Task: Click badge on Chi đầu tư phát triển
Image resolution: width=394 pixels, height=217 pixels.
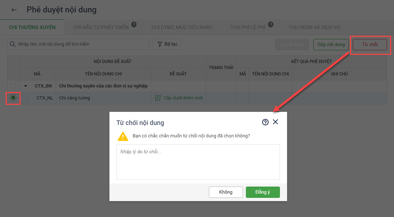Action: 134,24
